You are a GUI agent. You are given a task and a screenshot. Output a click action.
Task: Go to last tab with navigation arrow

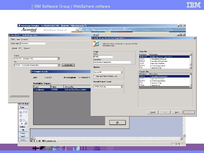[x=39, y=141]
